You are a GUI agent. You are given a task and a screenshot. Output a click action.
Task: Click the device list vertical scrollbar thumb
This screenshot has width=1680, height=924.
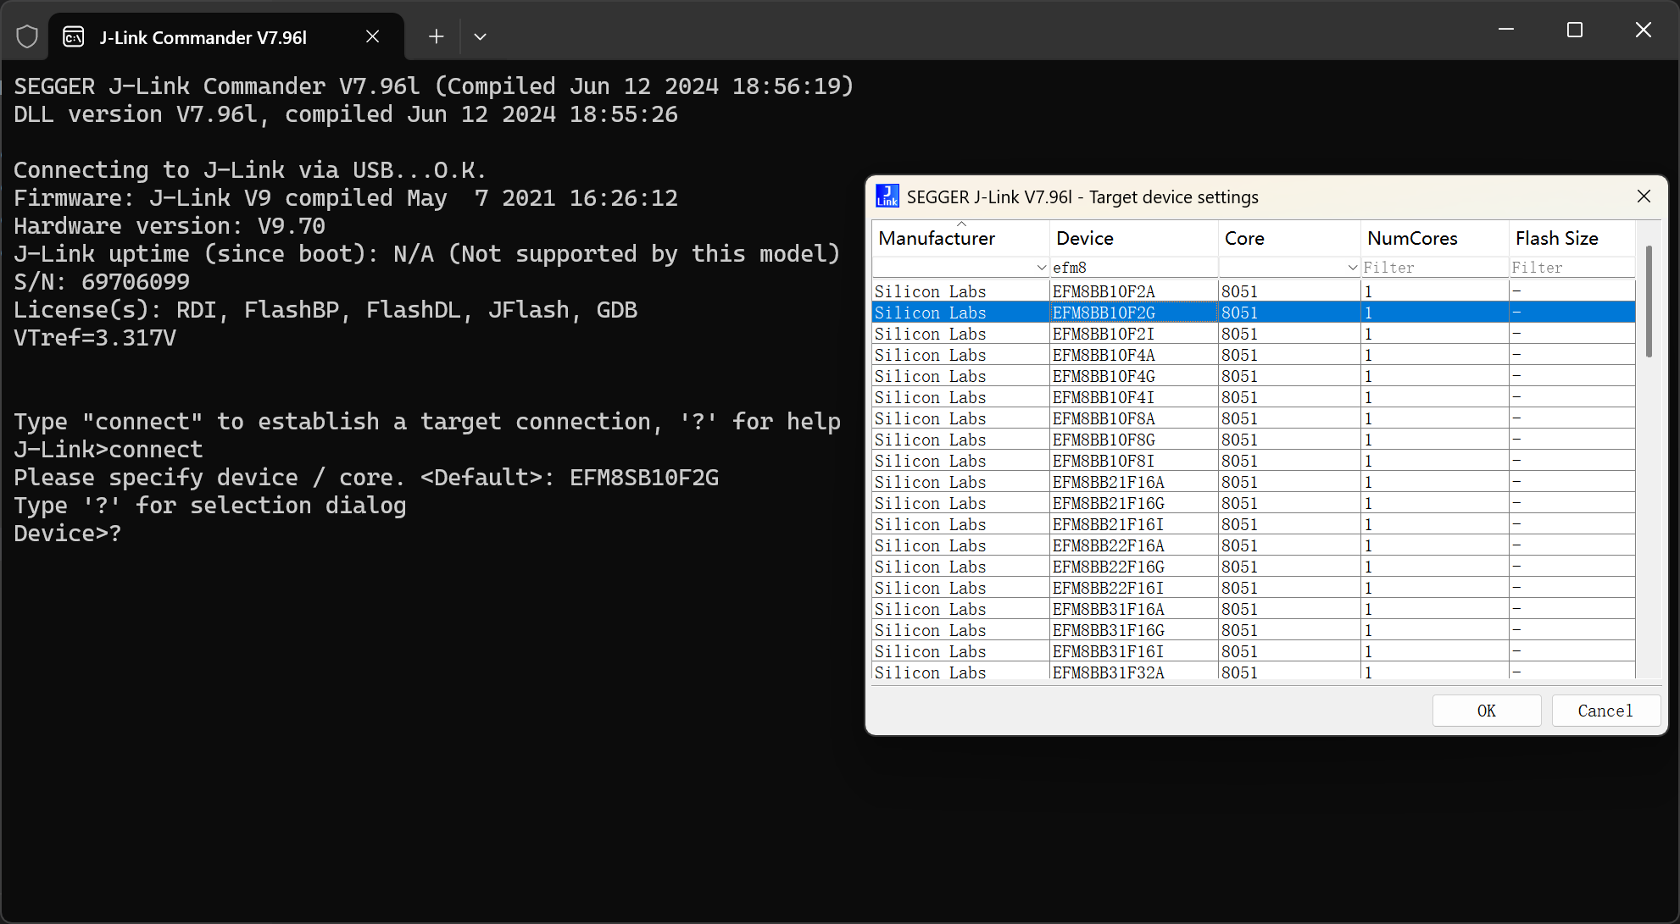1649,301
